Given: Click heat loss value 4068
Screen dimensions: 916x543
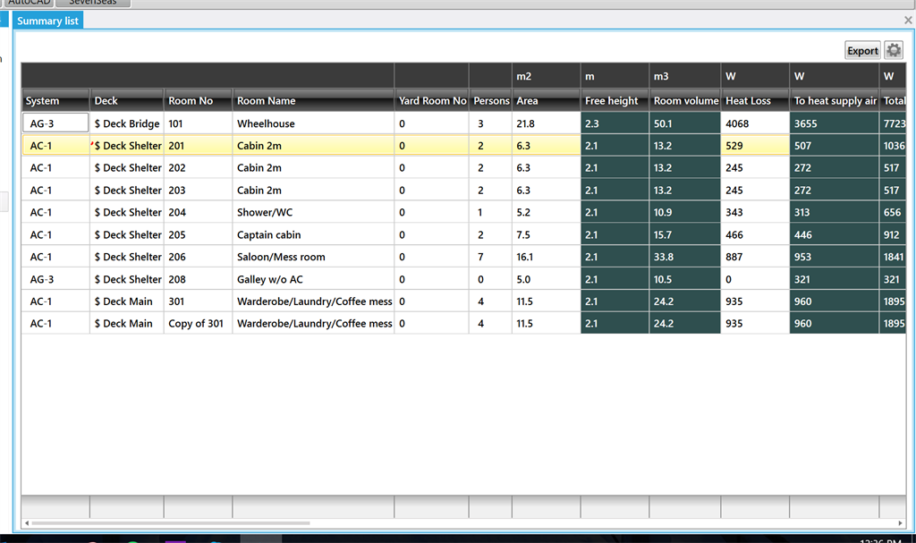Looking at the screenshot, I should [755, 123].
